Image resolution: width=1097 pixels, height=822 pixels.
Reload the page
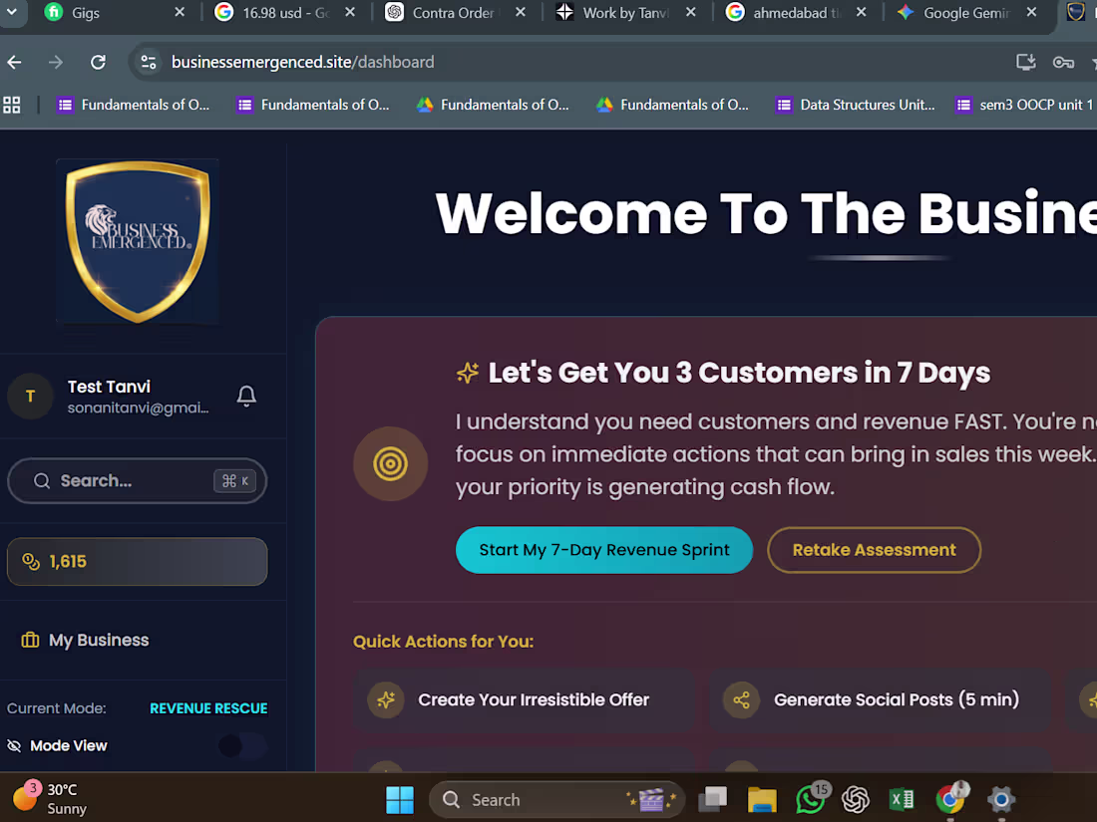(x=98, y=62)
